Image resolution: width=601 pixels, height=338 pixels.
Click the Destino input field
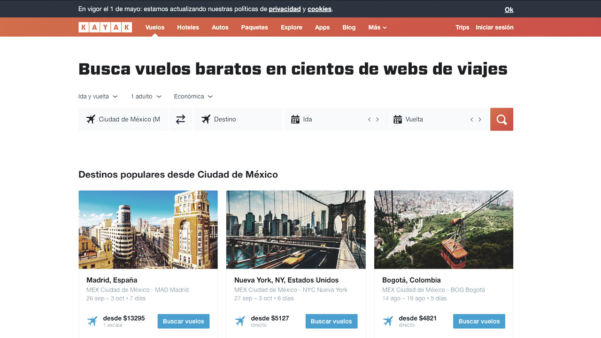(244, 119)
